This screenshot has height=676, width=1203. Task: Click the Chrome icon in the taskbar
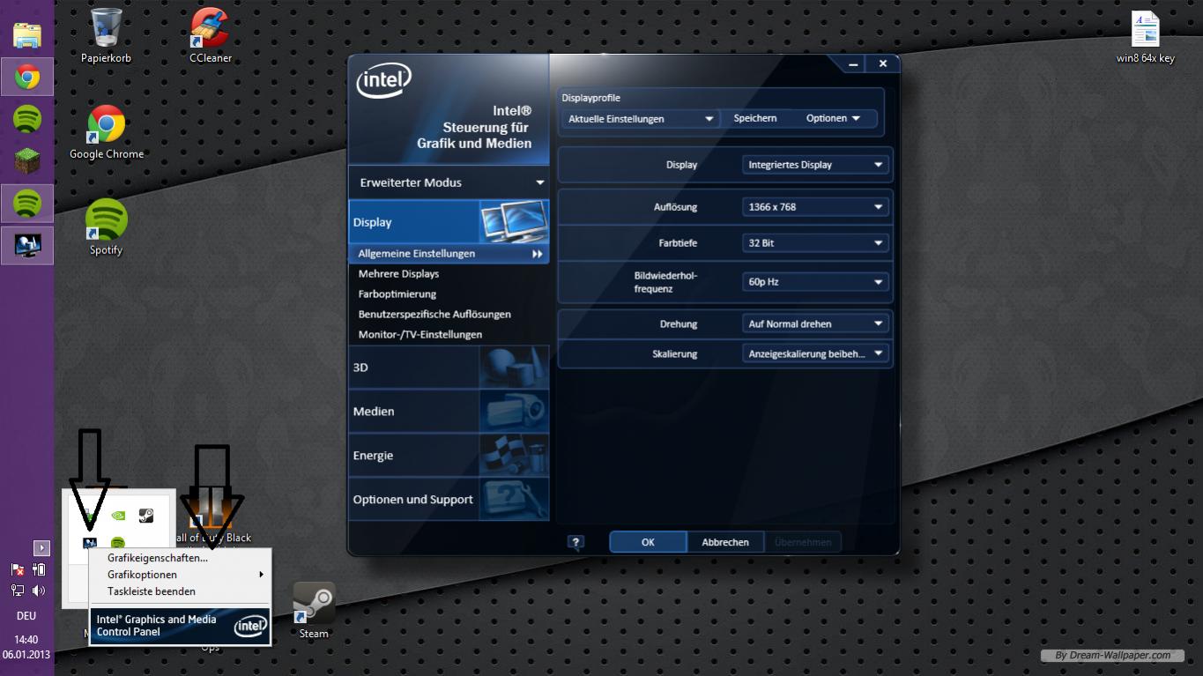[x=27, y=77]
